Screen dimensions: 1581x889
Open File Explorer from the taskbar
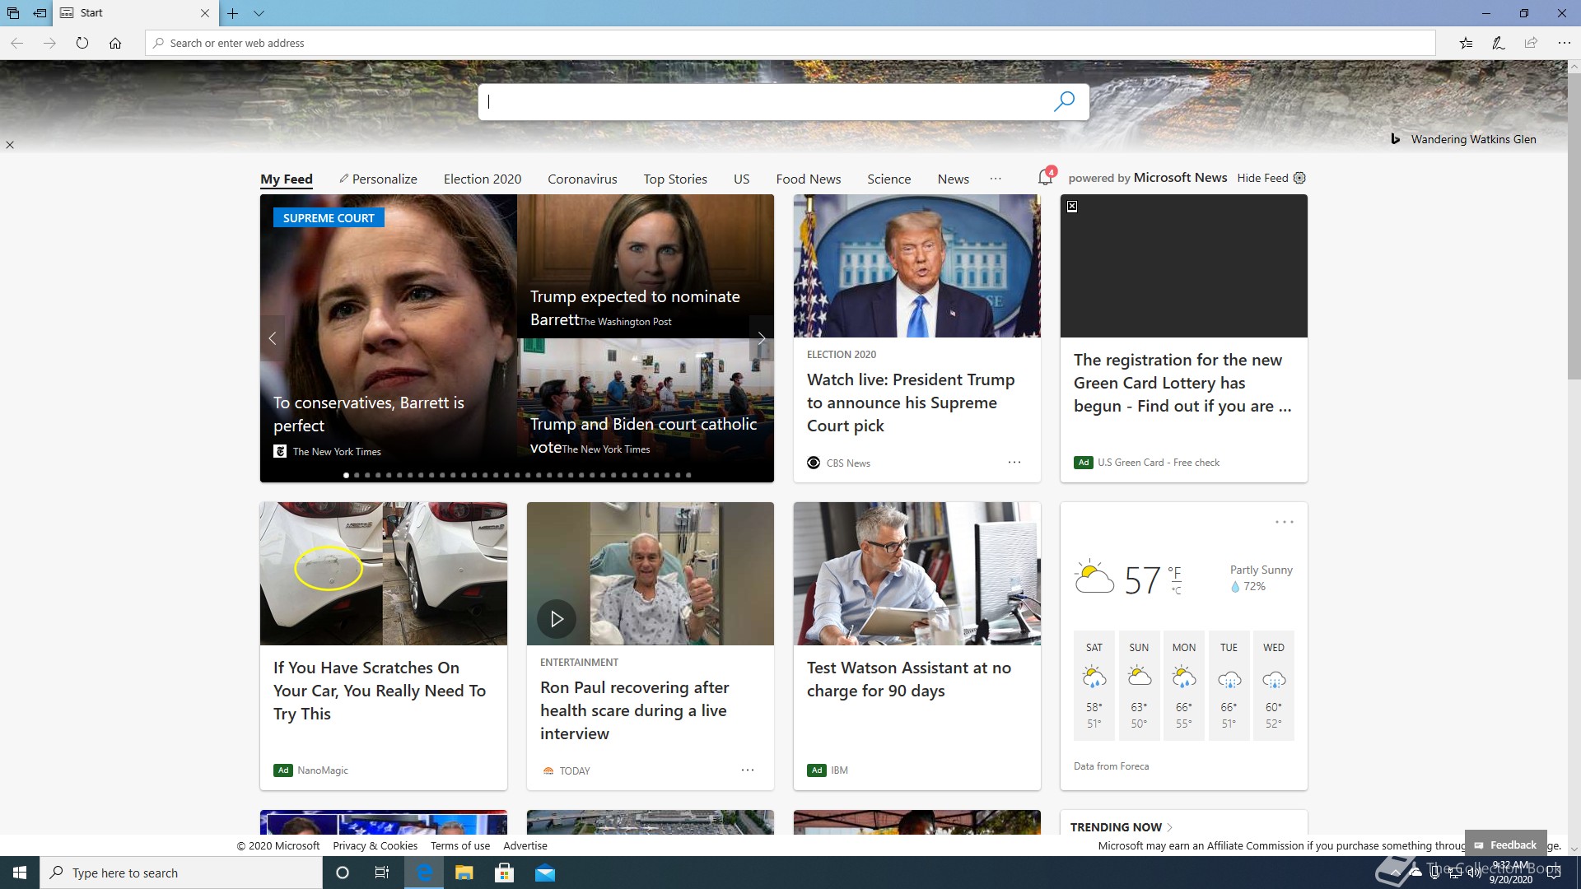tap(464, 873)
